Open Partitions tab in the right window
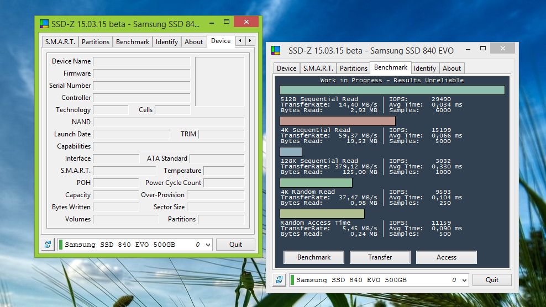This screenshot has height=307, width=546. [354, 68]
